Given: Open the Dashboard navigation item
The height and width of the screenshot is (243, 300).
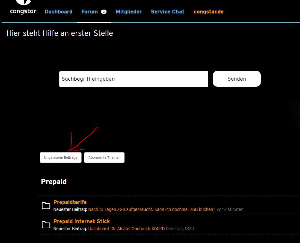Looking at the screenshot, I should pyautogui.click(x=58, y=12).
